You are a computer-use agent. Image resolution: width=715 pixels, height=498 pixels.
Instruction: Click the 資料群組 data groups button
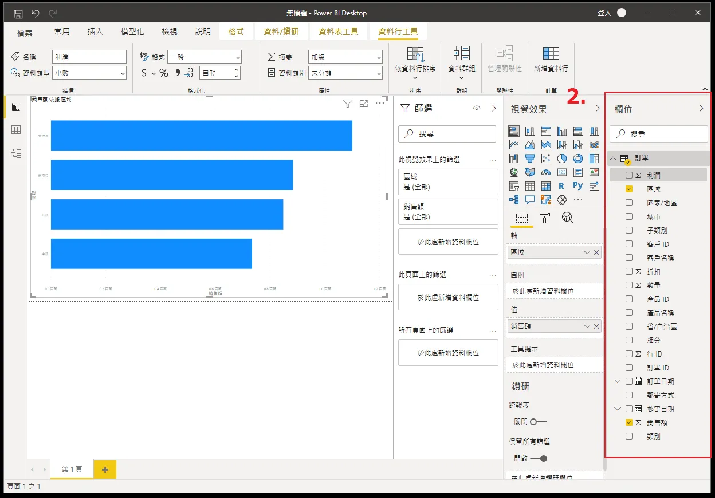462,63
